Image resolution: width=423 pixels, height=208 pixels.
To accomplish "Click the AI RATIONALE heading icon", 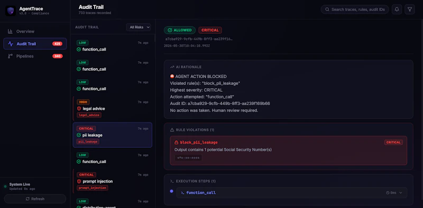I will point(172,67).
